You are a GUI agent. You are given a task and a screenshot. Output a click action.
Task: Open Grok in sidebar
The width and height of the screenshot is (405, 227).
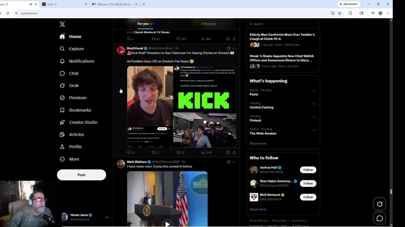69,85
